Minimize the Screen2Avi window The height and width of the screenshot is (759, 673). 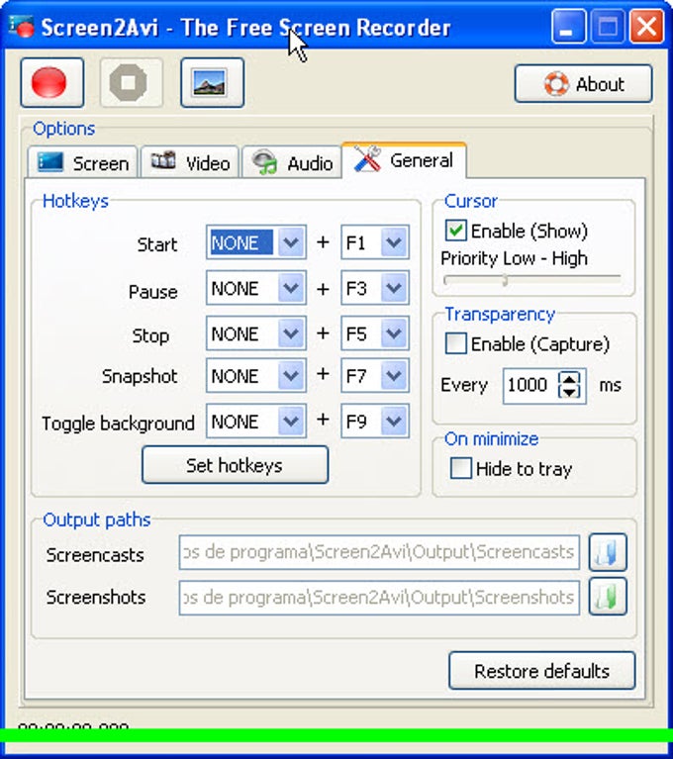568,27
